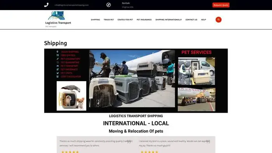Click the star rating under the bird testimonial
This screenshot has width=272, height=153.
(149, 152)
